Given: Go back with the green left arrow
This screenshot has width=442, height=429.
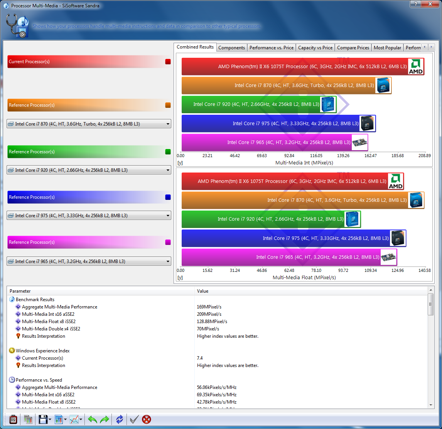Looking at the screenshot, I should [92, 419].
